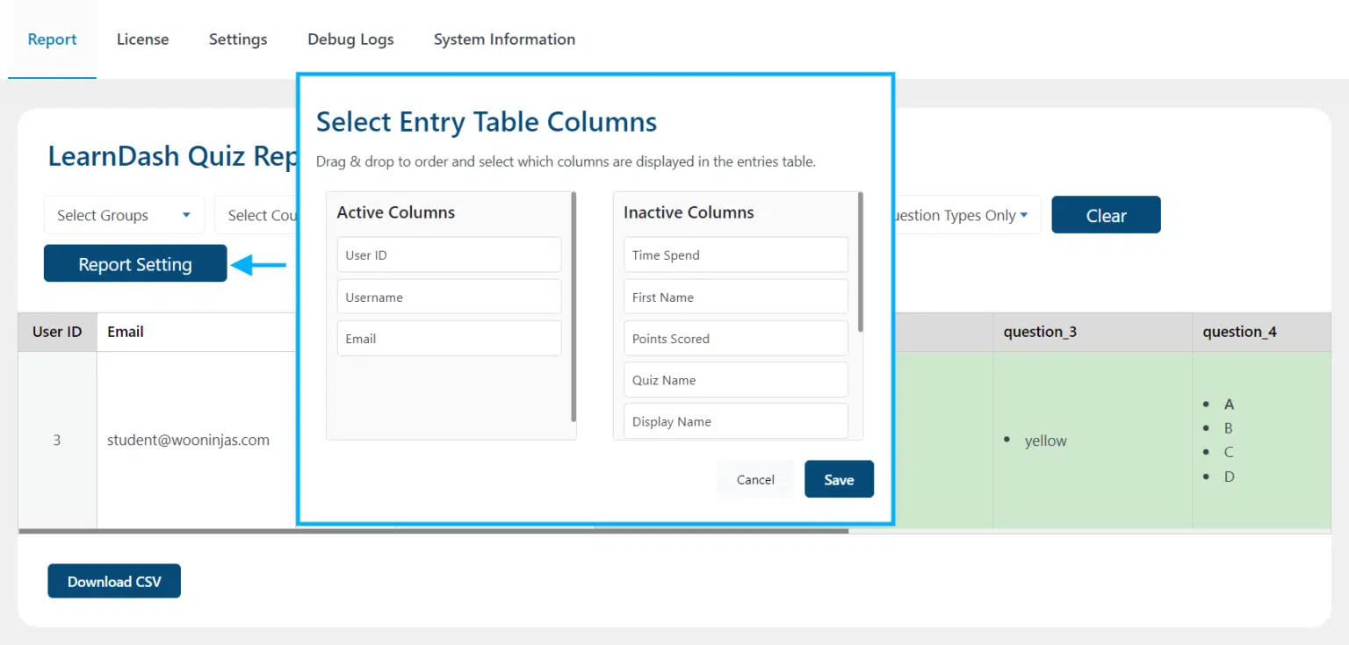The image size is (1349, 645).
Task: Pick the Quiz Name inactive column
Action: (x=736, y=379)
